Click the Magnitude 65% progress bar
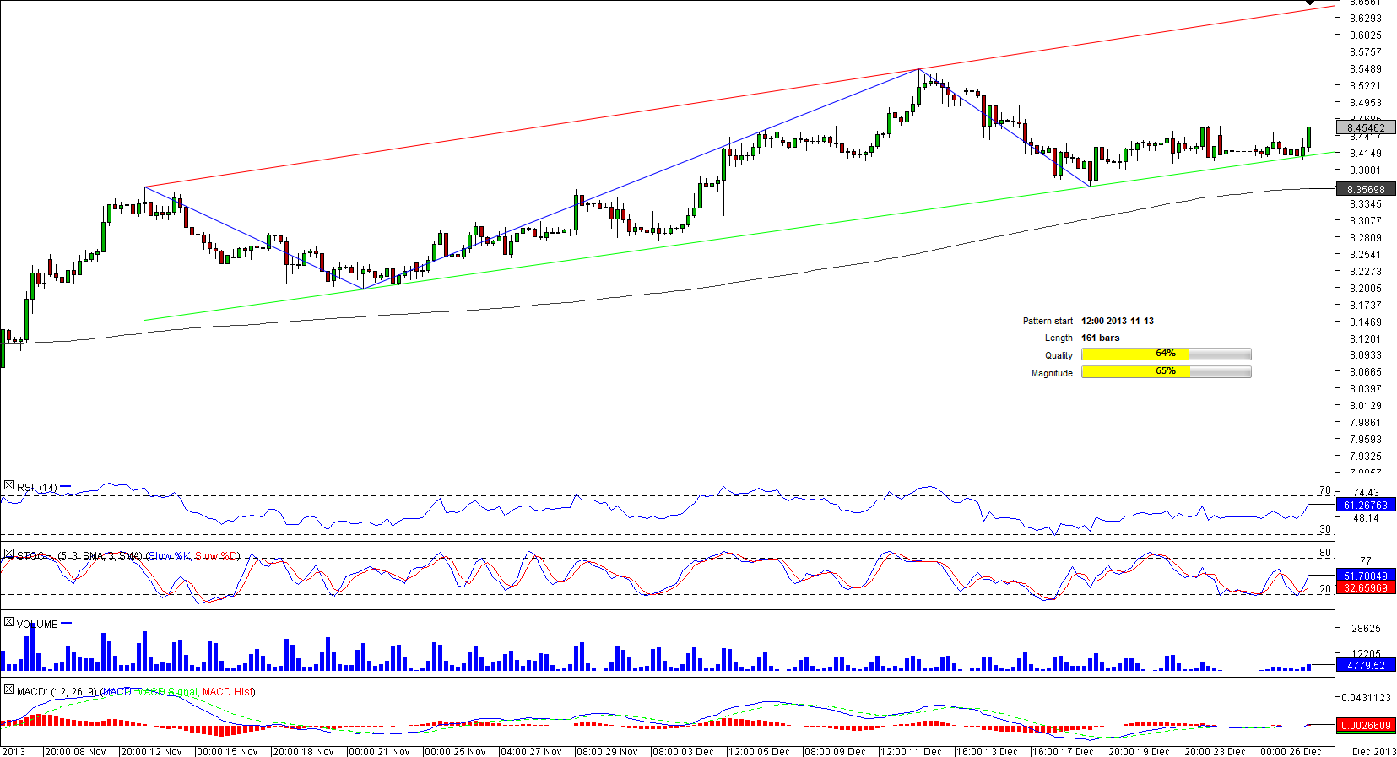The width and height of the screenshot is (1397, 757). (x=1166, y=372)
